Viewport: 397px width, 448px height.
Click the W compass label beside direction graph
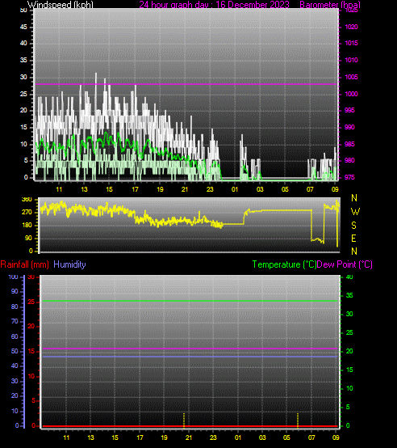[x=355, y=212]
